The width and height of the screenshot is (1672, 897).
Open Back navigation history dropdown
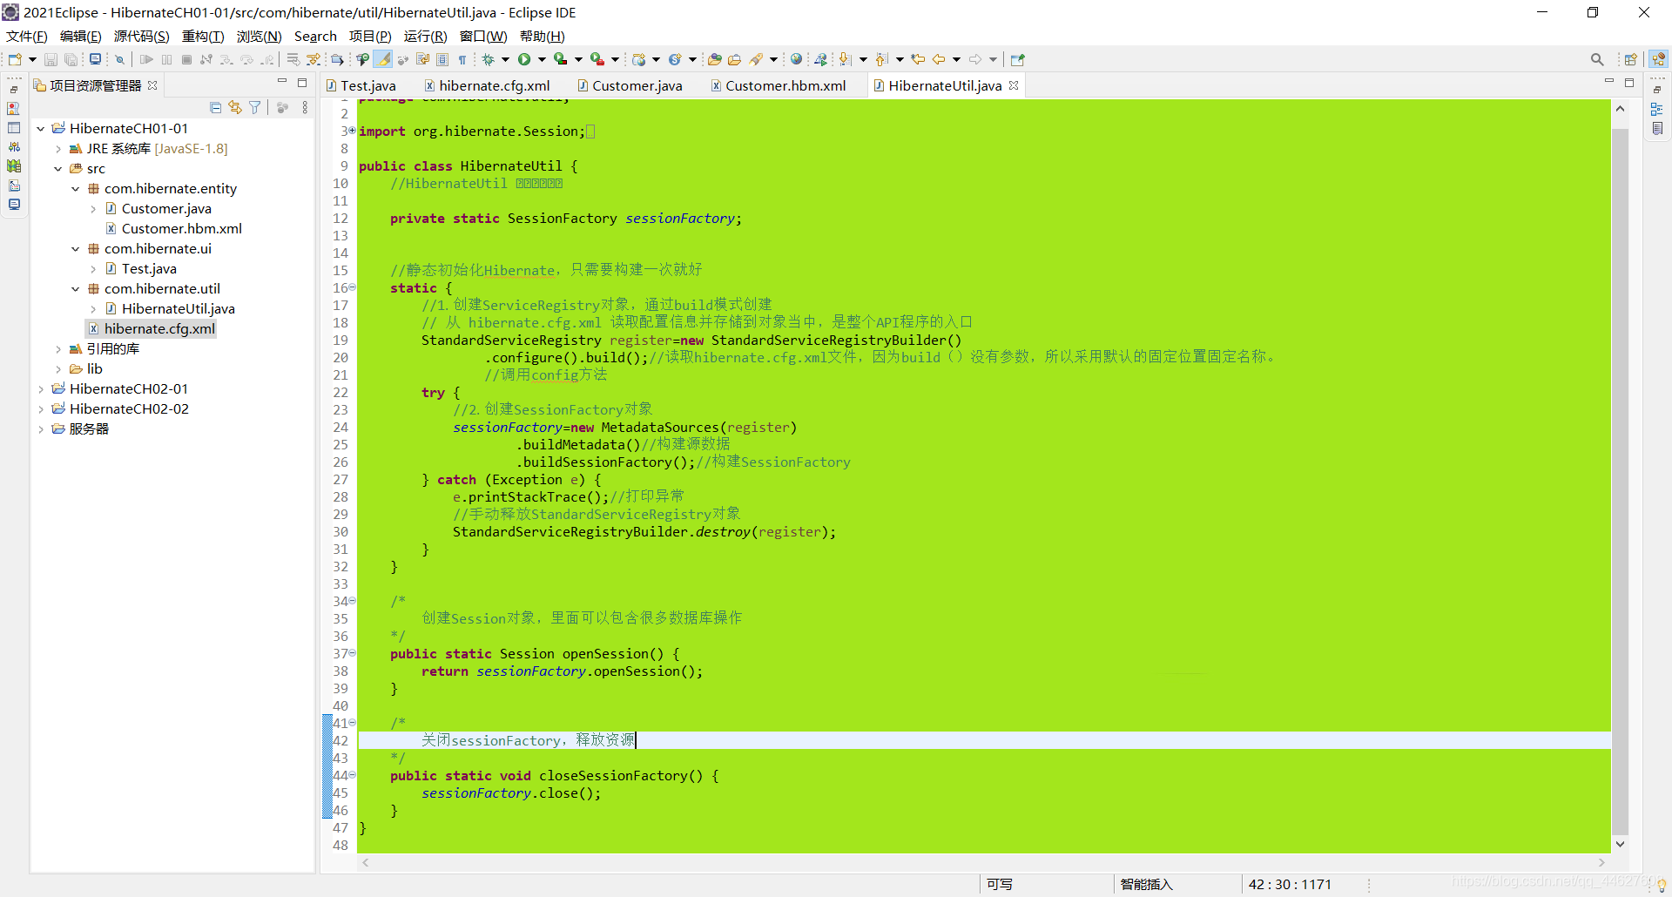[956, 60]
